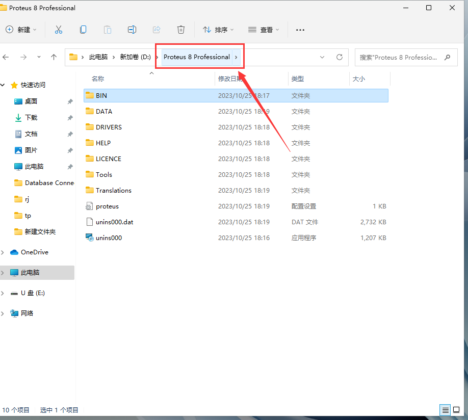468x420 pixels.
Task: Open 新建文件夹 in sidebar
Action: pyautogui.click(x=40, y=231)
